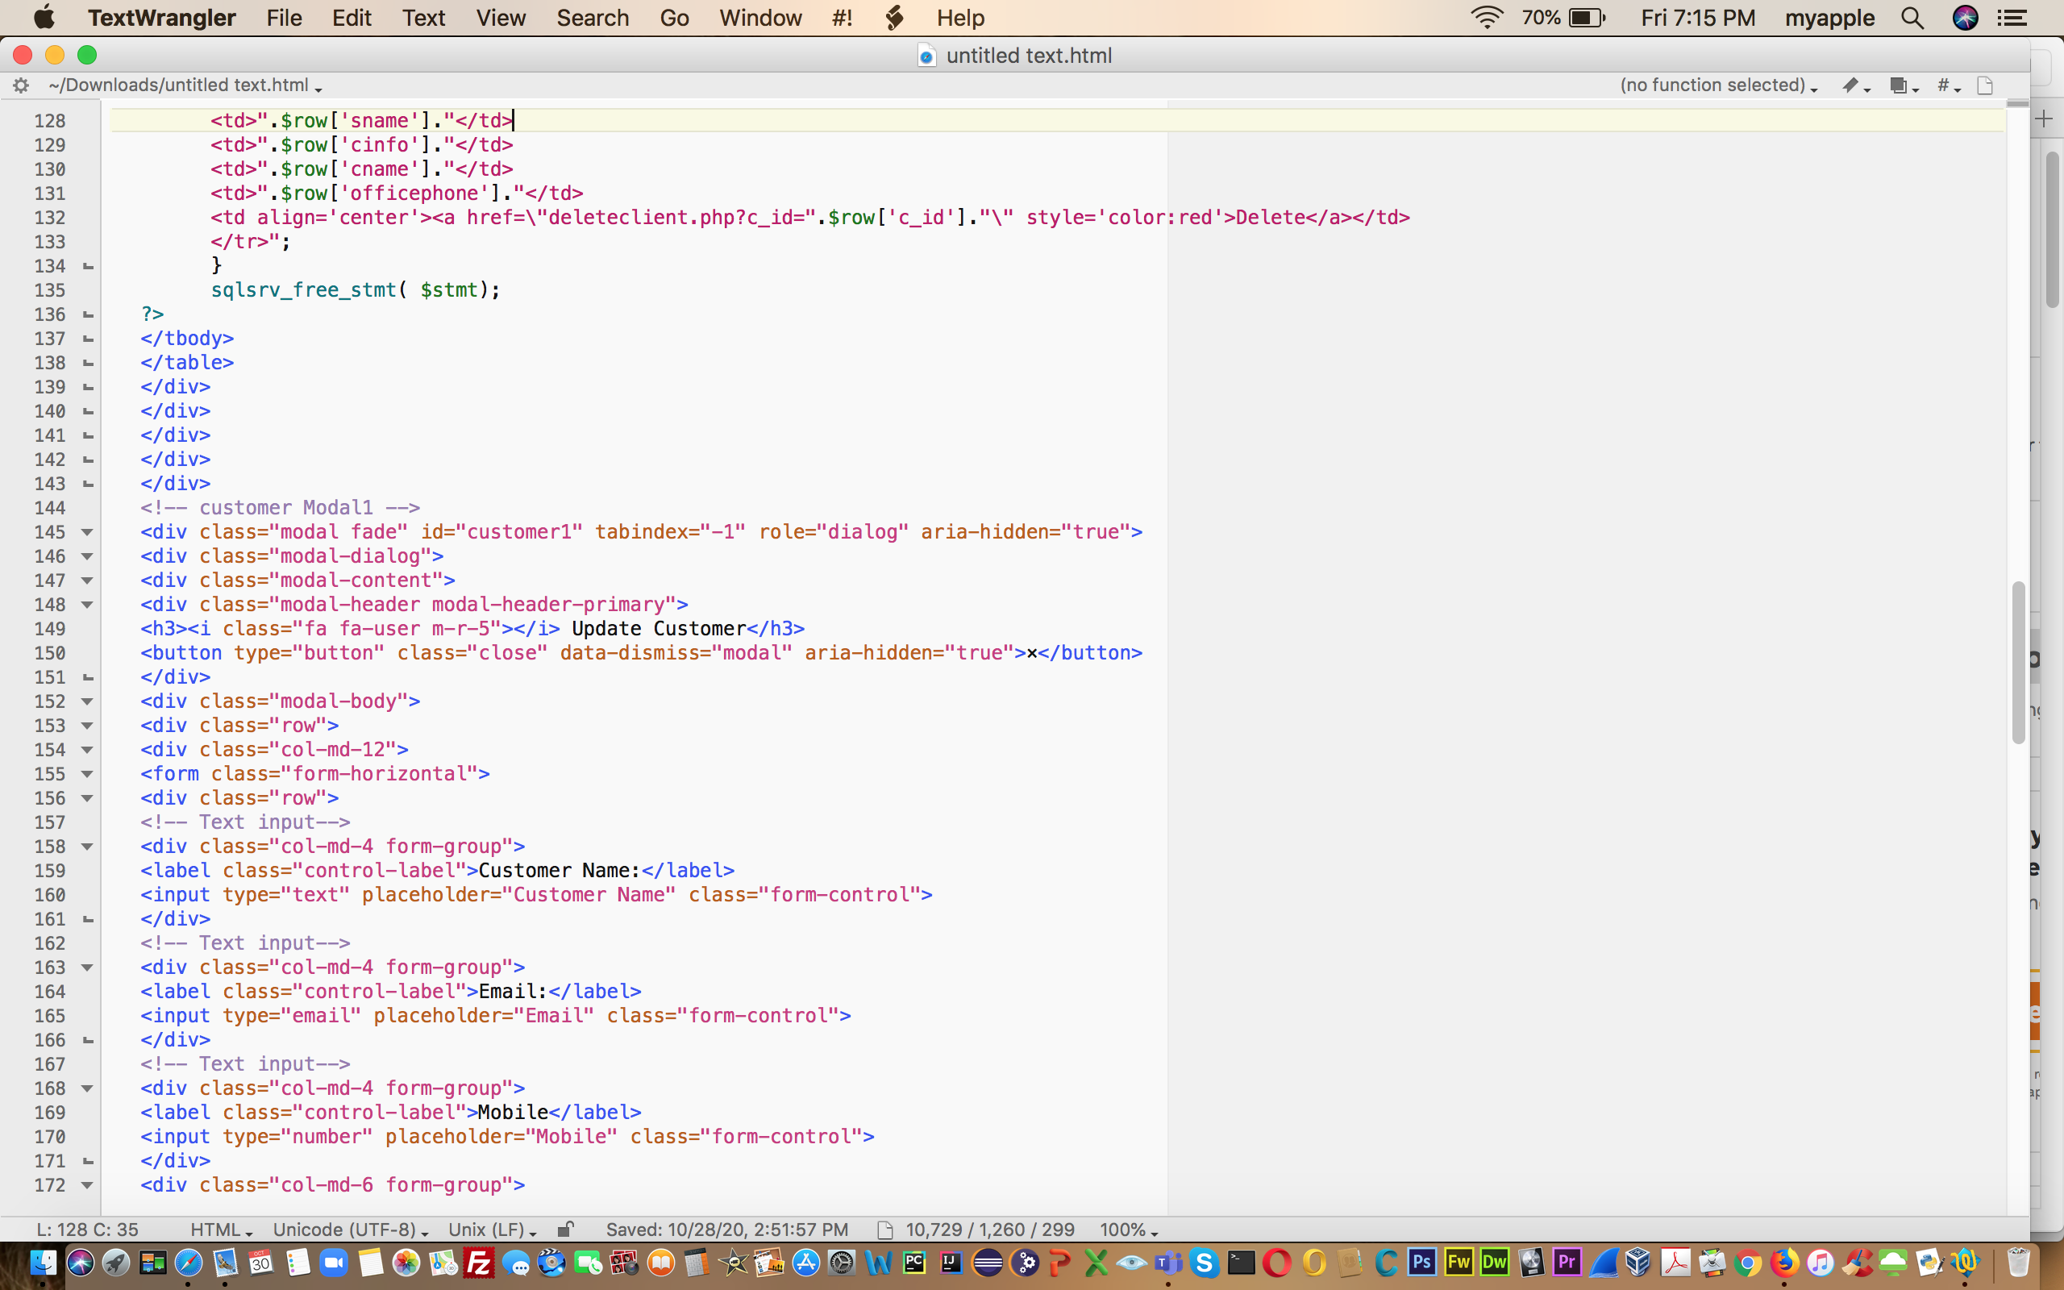Open the file path ~/Downloads/untitled text.html popup
Screen dimensions: 2064x1290
pyautogui.click(x=185, y=85)
